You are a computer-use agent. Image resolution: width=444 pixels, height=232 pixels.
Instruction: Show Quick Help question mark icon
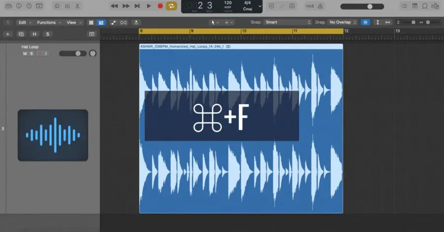[29, 6]
